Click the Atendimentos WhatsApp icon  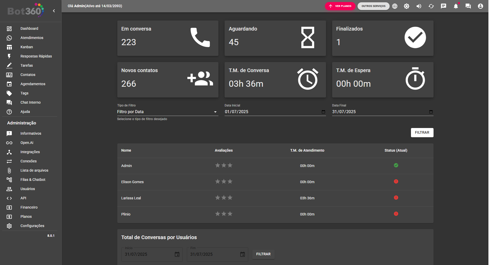9,38
